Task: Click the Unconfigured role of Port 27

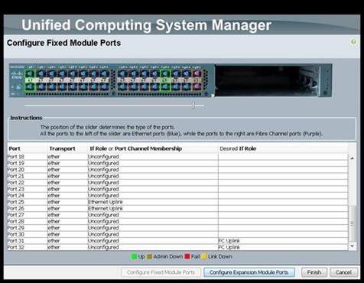Action: (x=153, y=215)
